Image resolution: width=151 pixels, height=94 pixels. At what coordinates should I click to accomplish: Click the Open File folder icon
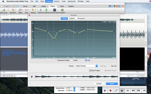point(4,6)
